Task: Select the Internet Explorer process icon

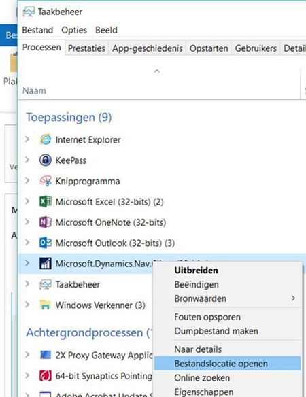Action: (46, 139)
